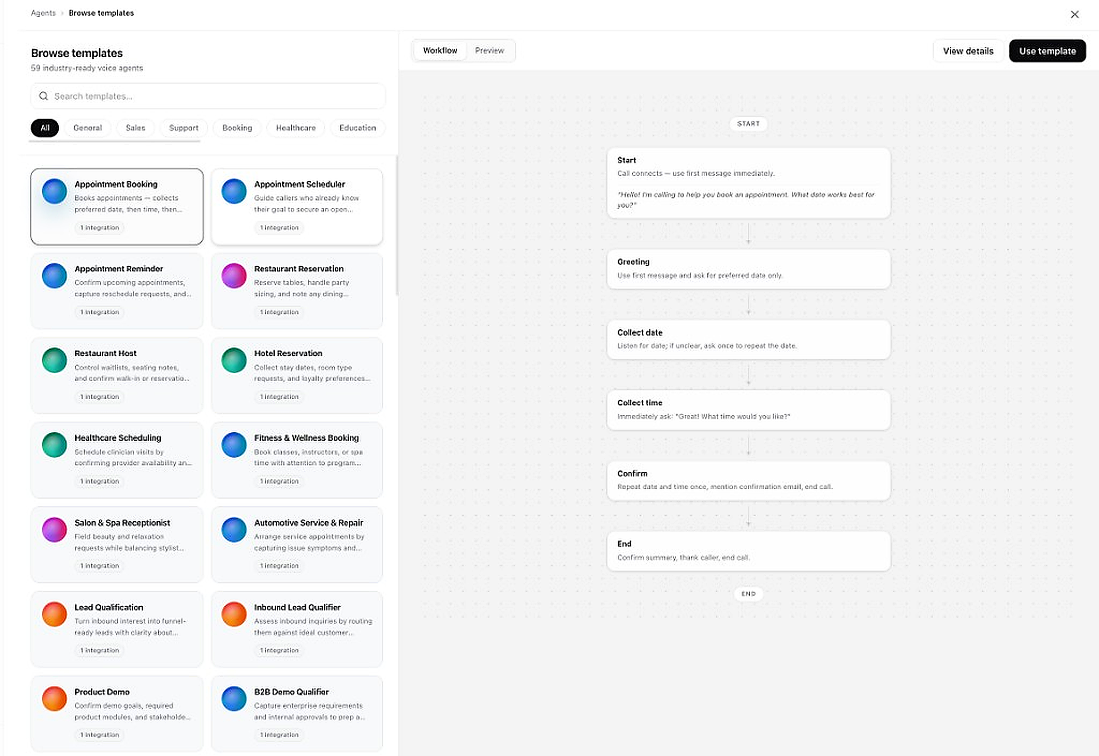This screenshot has width=1099, height=756.
Task: Click the Confirm workflow node
Action: pos(749,481)
